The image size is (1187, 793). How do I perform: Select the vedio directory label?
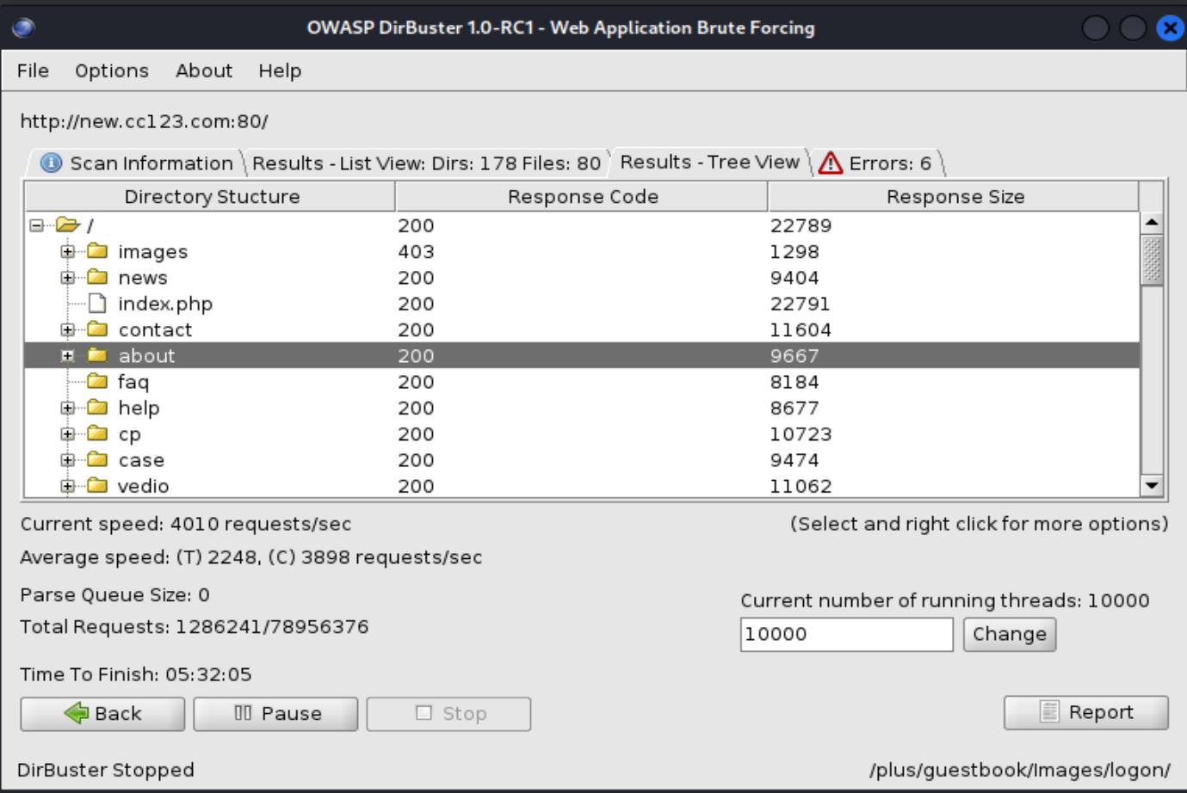(143, 486)
